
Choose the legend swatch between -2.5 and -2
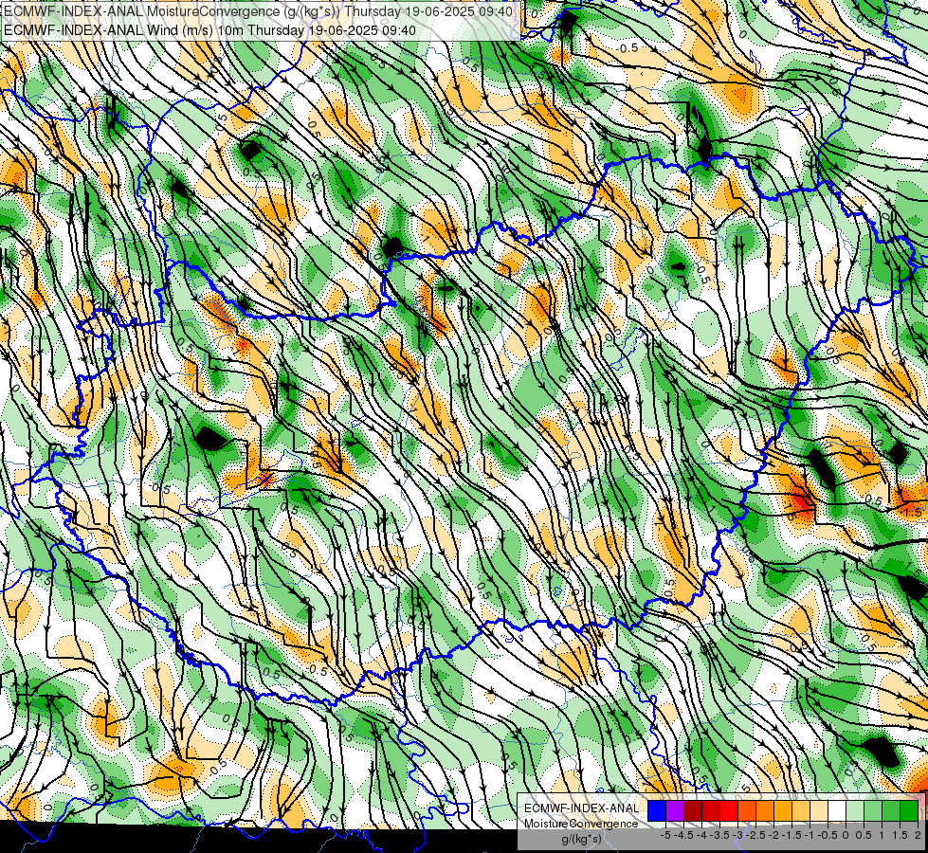tap(765, 810)
